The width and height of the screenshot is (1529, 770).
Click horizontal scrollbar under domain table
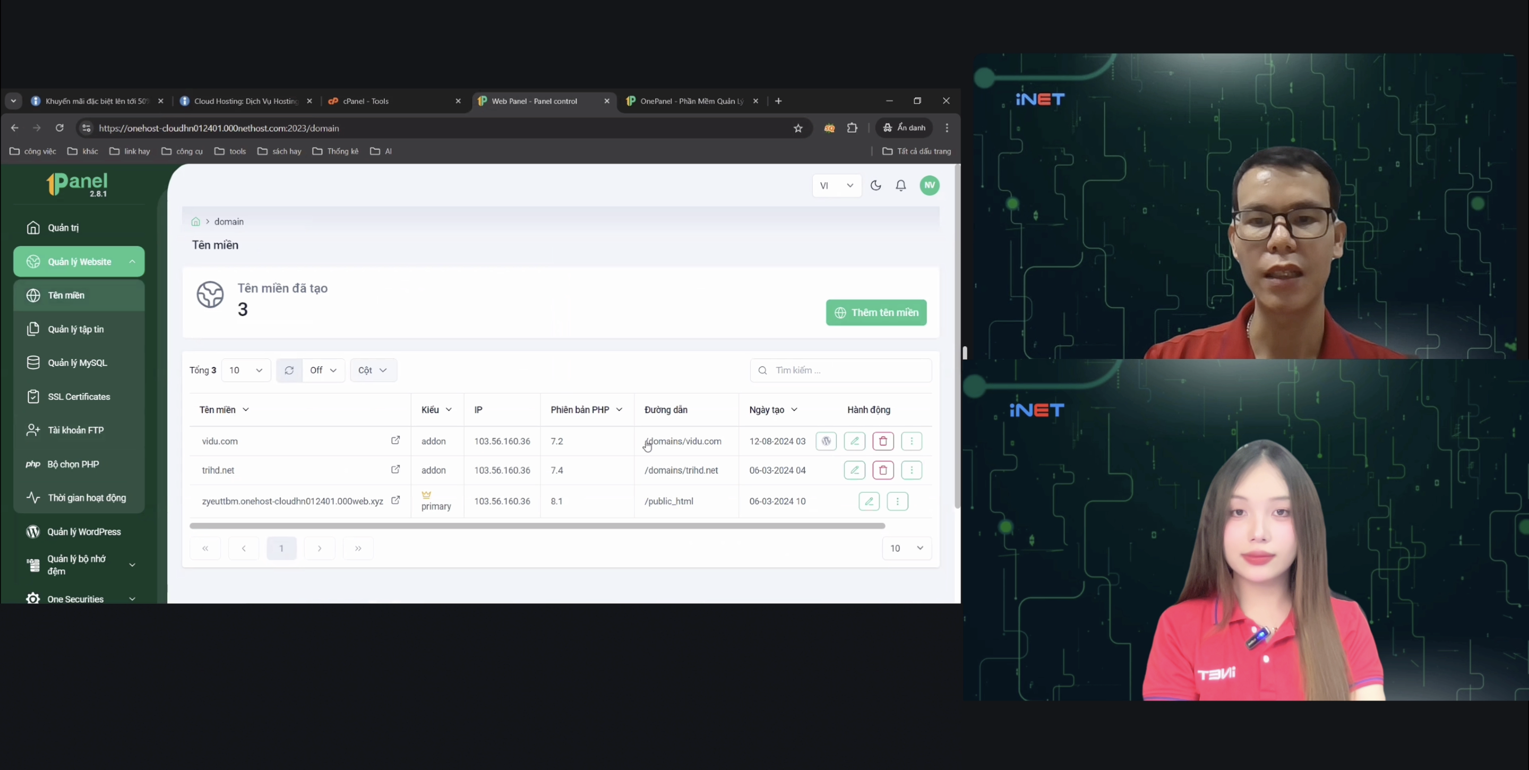coord(537,526)
